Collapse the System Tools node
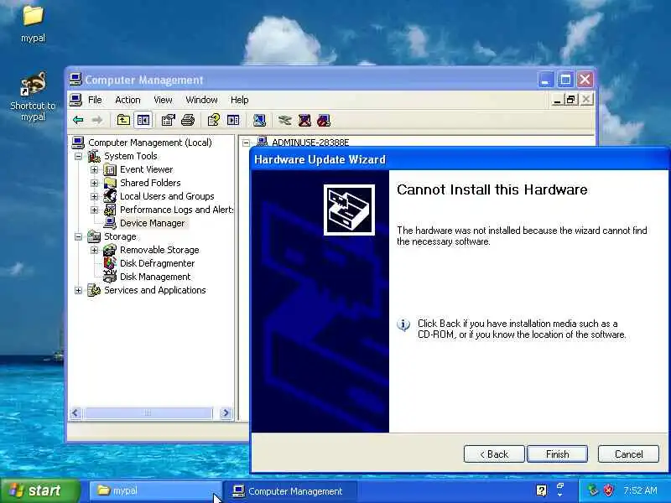This screenshot has height=503, width=671. [x=78, y=156]
